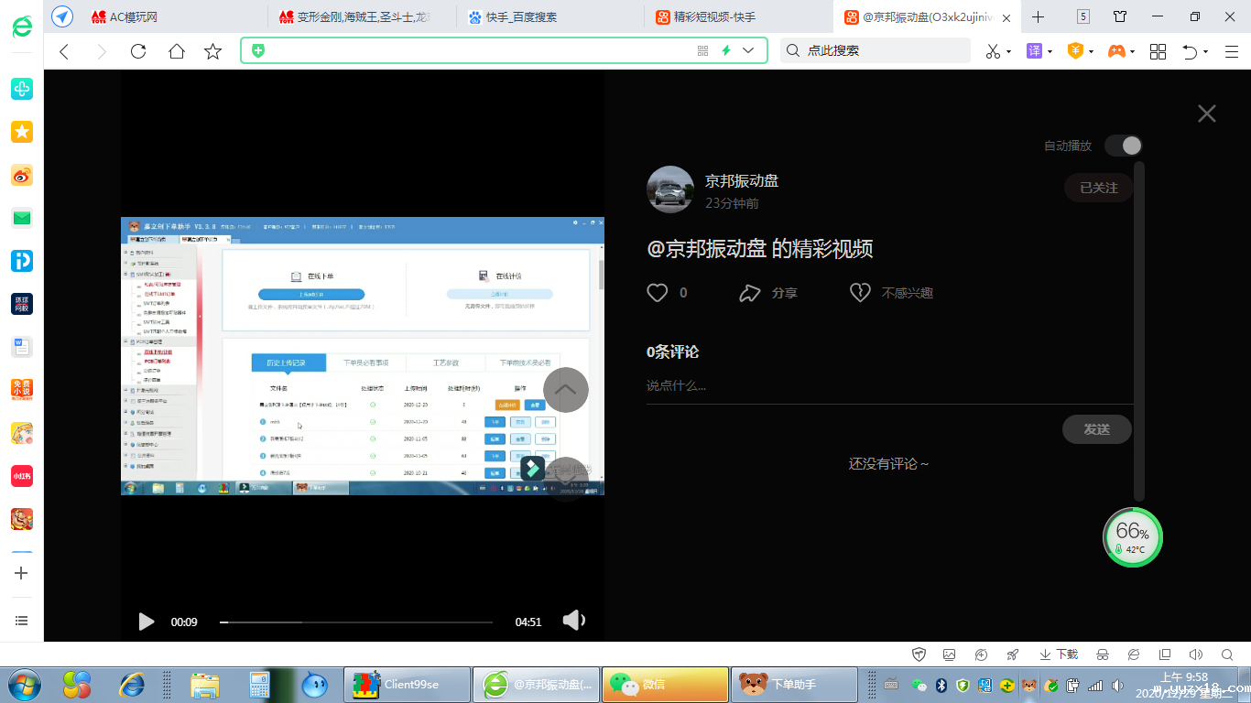This screenshot has width=1251, height=703.
Task: Go to previous video with up arrow
Action: (x=566, y=390)
